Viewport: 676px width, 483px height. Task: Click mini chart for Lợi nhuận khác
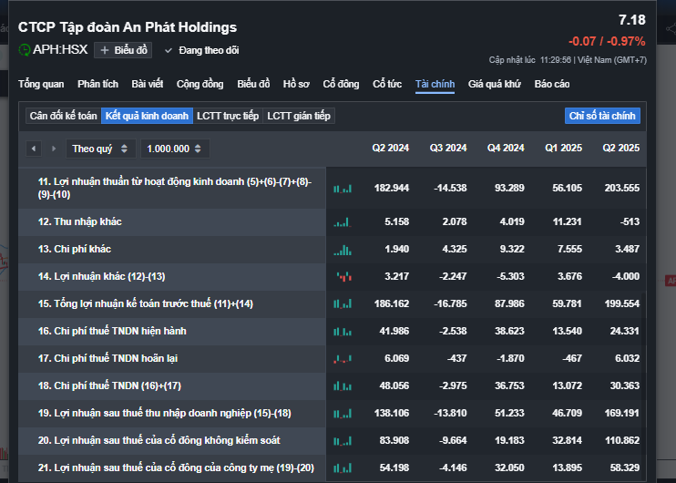[x=343, y=276]
